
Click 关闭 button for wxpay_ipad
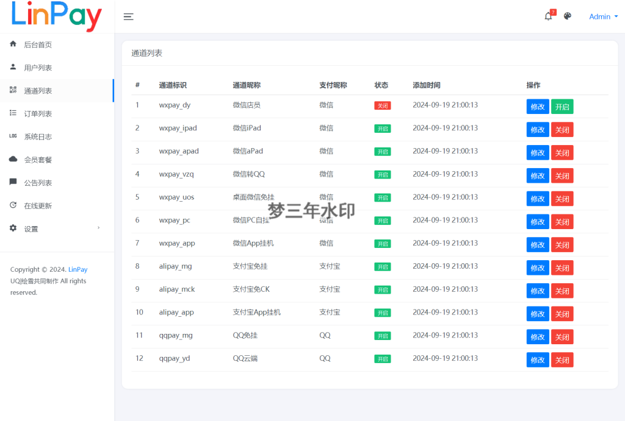point(562,130)
